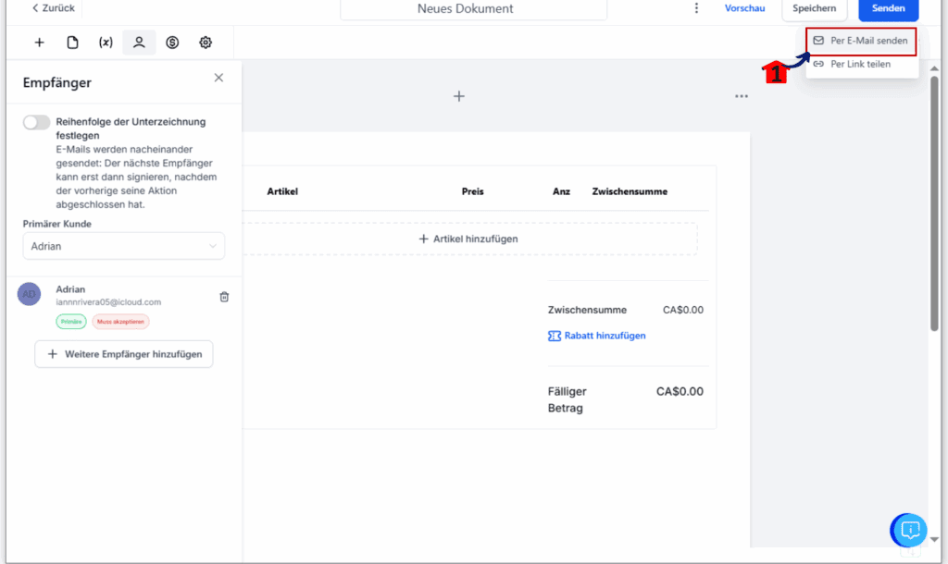Click the Primäre badge
948x564 pixels.
click(71, 322)
